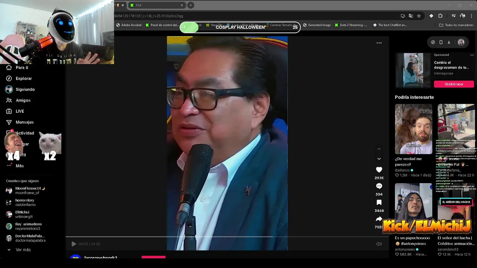The image size is (477, 268).
Task: Play the paused video
Action: point(74,244)
